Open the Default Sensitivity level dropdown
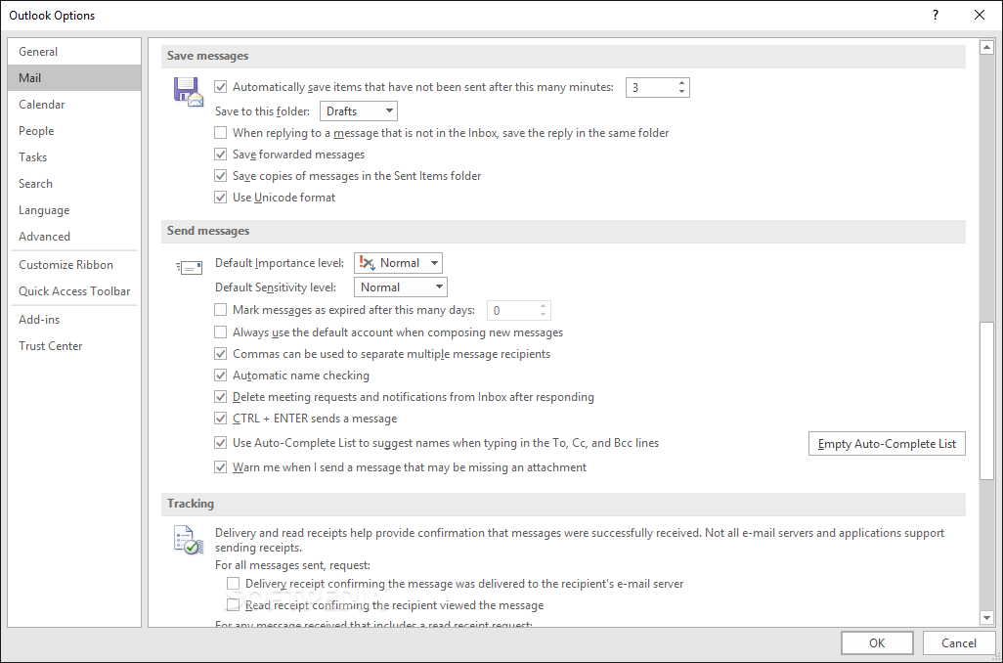 [401, 287]
